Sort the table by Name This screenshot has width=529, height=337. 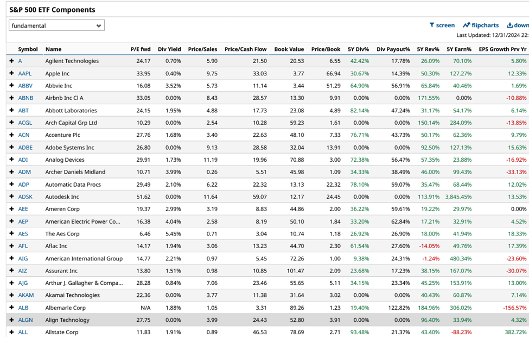(x=53, y=49)
